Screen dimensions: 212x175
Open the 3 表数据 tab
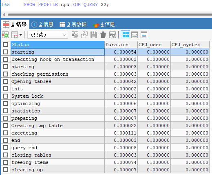[x=73, y=25]
